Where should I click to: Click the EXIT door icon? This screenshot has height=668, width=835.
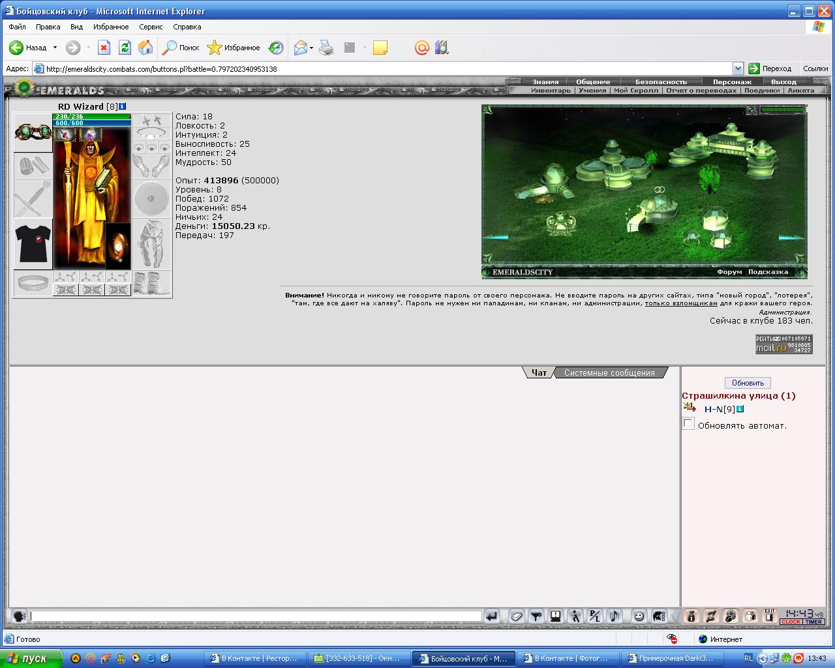coord(770,616)
